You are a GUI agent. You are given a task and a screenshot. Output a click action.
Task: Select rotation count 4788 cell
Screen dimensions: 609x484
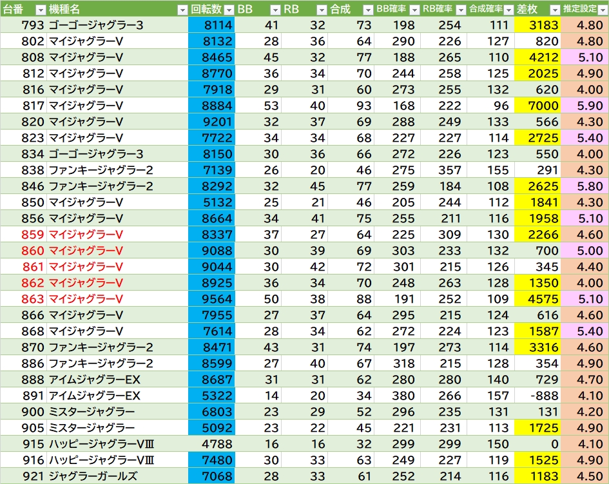pos(211,444)
